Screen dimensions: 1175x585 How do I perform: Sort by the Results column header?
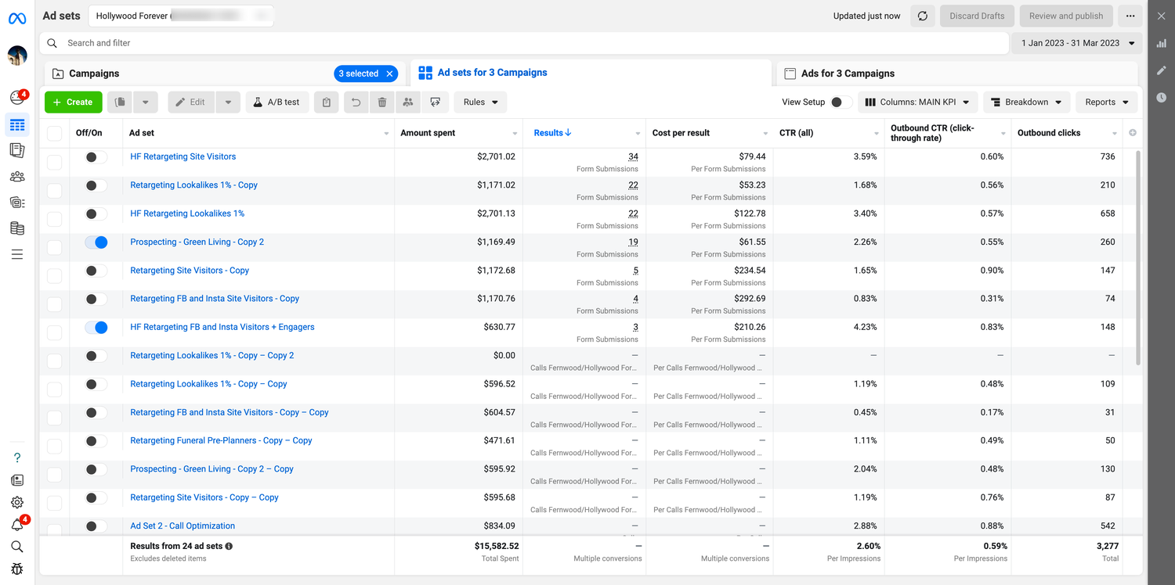pyautogui.click(x=552, y=133)
